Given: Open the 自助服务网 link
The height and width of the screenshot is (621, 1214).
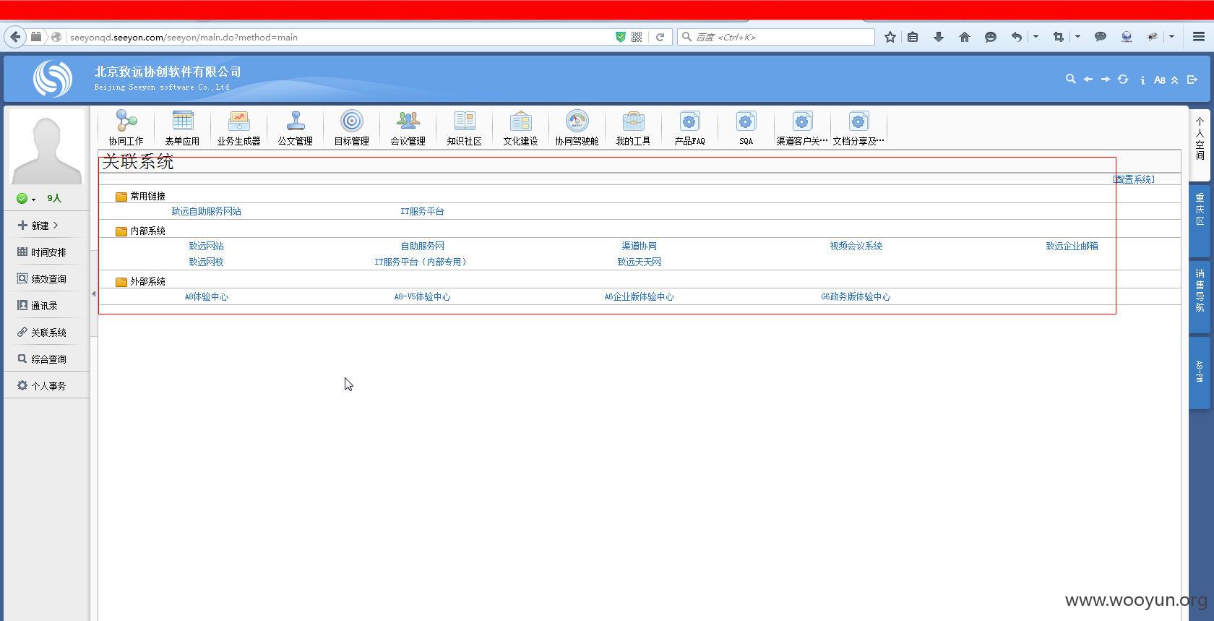Looking at the screenshot, I should pos(422,246).
